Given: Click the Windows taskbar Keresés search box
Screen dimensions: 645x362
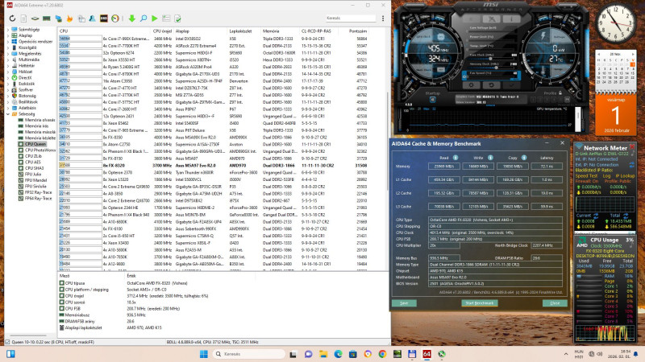Looking at the screenshot, I should 249,354.
